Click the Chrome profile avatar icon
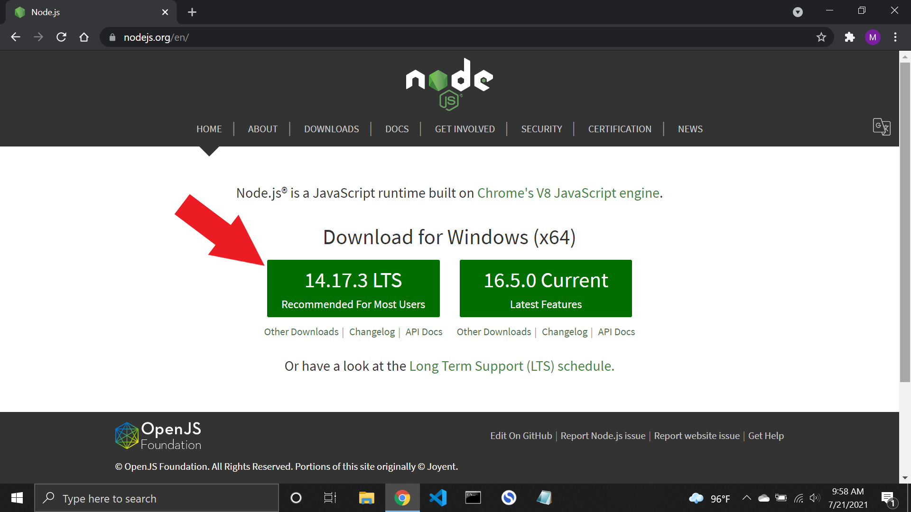Image resolution: width=911 pixels, height=512 pixels. click(873, 37)
